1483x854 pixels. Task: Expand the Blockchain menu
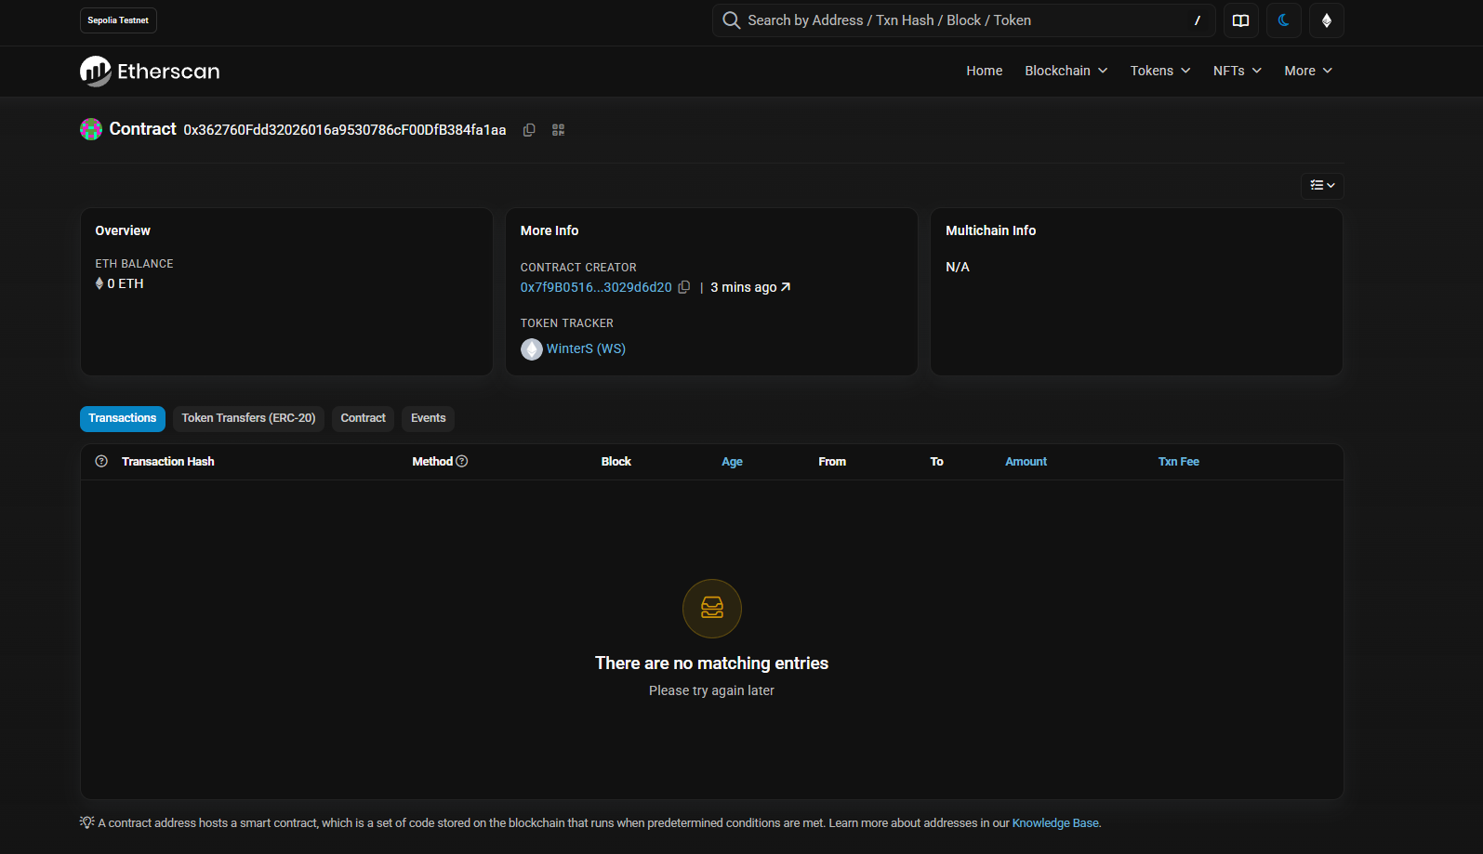point(1066,72)
